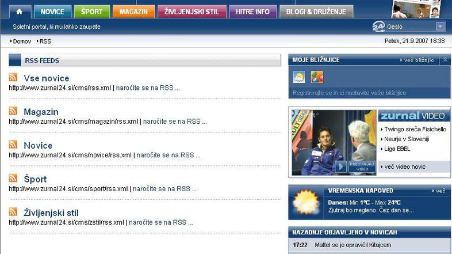Click RSS icon beside Vse novice

click(x=13, y=77)
